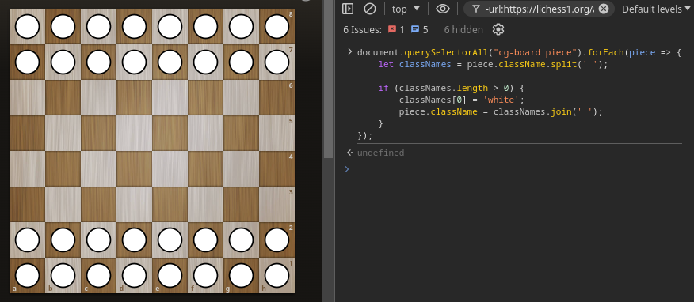Select the piece on square b8
This screenshot has width=694, height=302.
click(x=63, y=27)
